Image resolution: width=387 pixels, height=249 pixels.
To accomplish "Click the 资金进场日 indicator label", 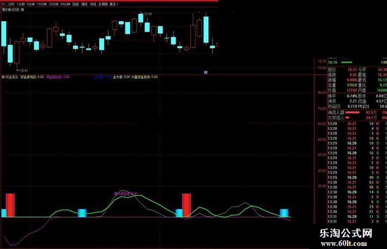I will (x=28, y=77).
